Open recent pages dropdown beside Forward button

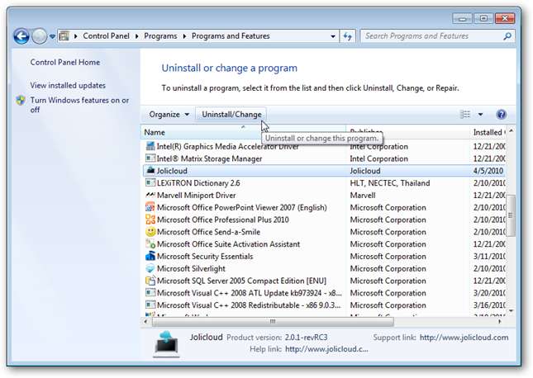(x=52, y=36)
